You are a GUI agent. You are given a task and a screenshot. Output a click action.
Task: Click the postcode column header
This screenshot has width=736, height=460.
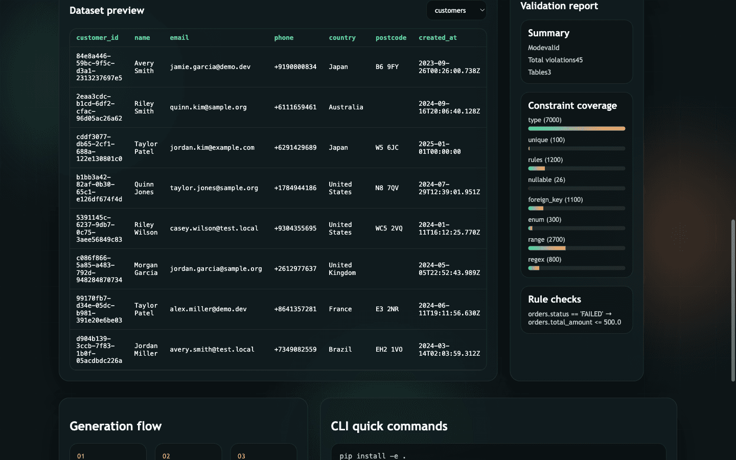[x=390, y=37]
